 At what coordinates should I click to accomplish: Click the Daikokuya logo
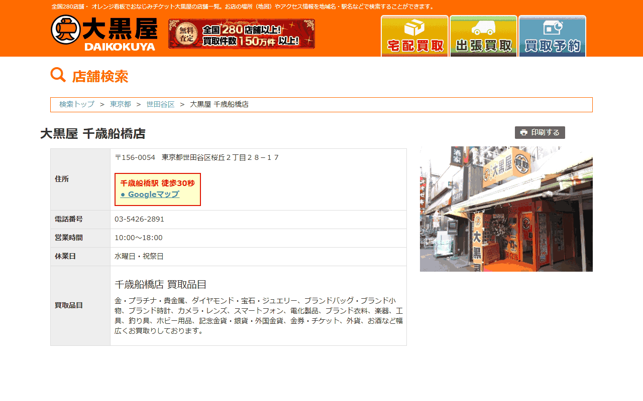pos(104,33)
